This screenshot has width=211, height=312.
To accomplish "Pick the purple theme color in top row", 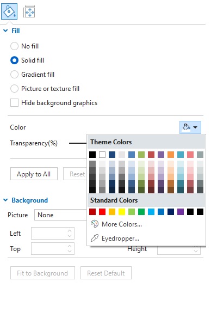I will [x=161, y=155].
